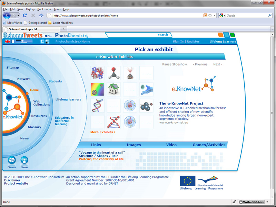Go back with the browser Back arrow
This screenshot has height=207, width=276.
point(7,16)
